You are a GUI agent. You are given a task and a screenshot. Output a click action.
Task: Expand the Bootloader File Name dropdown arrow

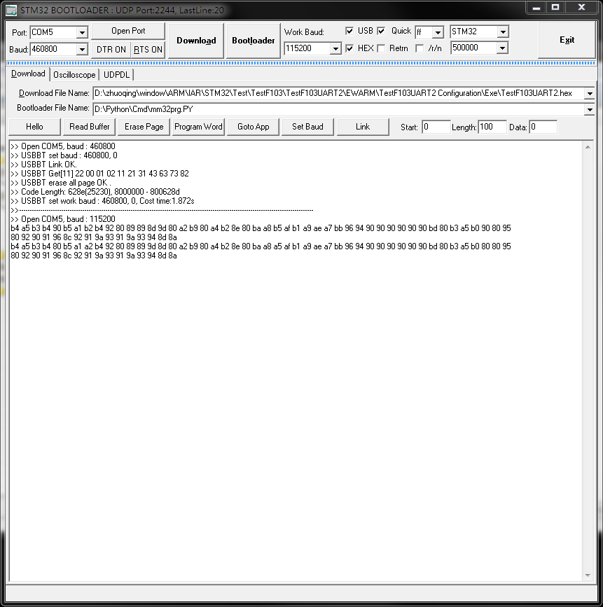[x=590, y=109]
